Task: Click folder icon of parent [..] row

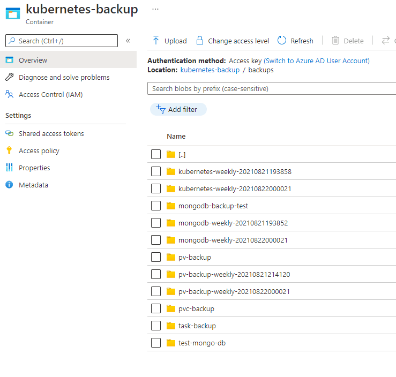Action: click(x=171, y=154)
